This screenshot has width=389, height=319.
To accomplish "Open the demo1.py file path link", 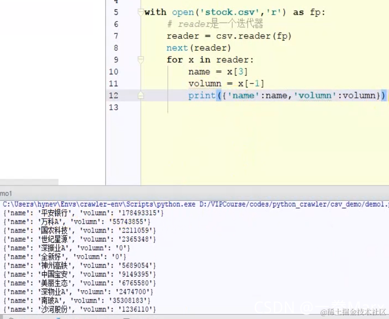I will click(294, 204).
